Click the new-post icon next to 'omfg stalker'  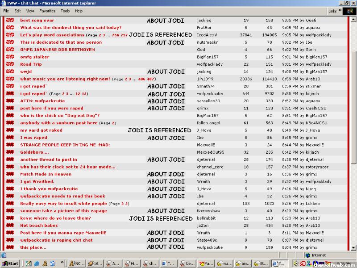(x=10, y=57)
